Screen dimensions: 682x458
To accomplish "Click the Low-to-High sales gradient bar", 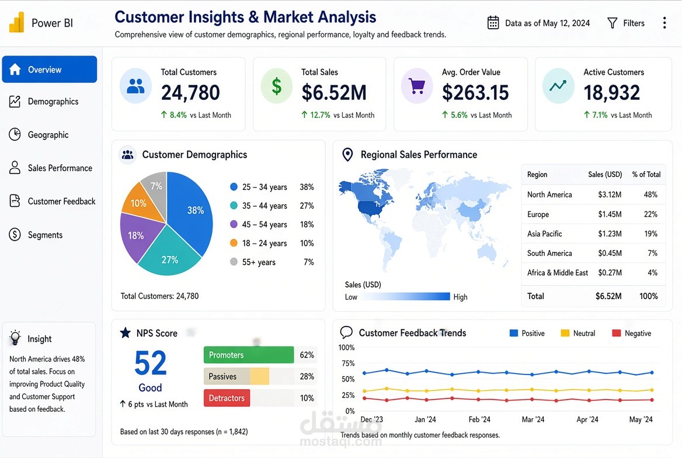I will point(405,297).
